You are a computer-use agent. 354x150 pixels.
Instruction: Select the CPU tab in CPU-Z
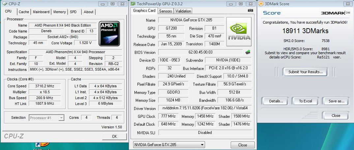(8, 11)
